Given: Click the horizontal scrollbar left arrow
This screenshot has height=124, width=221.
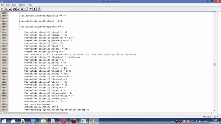Looking at the screenshot, I should tap(1, 113).
